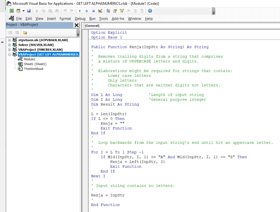Open the Properties Window icon

coord(115,11)
